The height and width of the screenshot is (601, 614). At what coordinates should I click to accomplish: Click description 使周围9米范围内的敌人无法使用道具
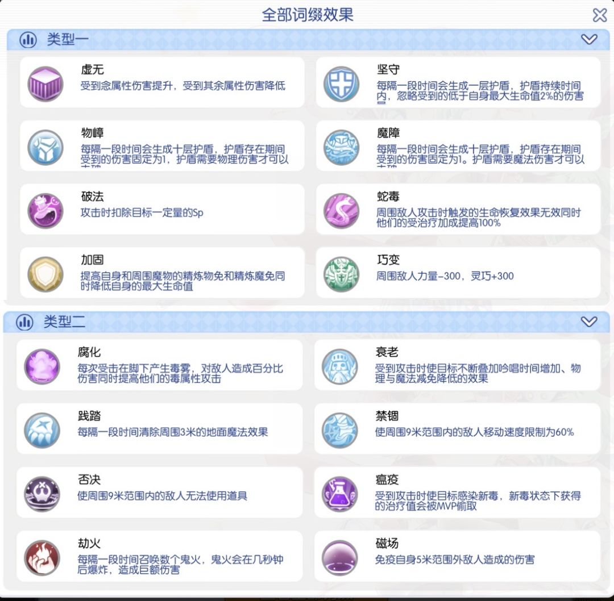point(162,496)
